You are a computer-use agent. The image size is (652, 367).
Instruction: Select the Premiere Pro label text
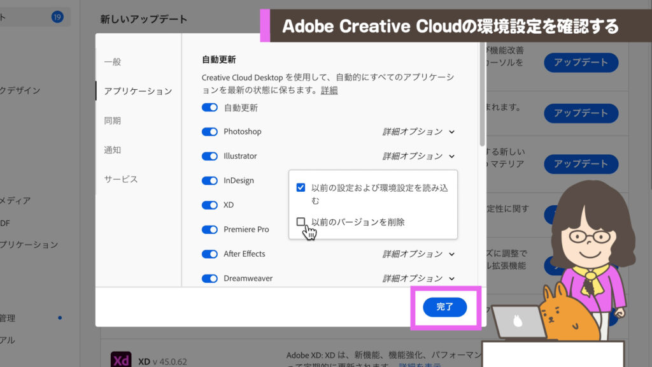point(246,229)
